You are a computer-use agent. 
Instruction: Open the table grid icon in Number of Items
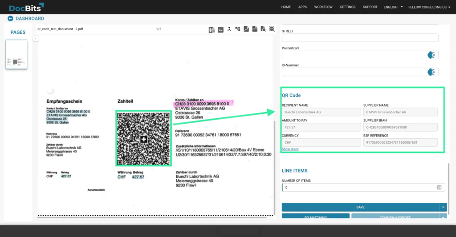click(440, 188)
